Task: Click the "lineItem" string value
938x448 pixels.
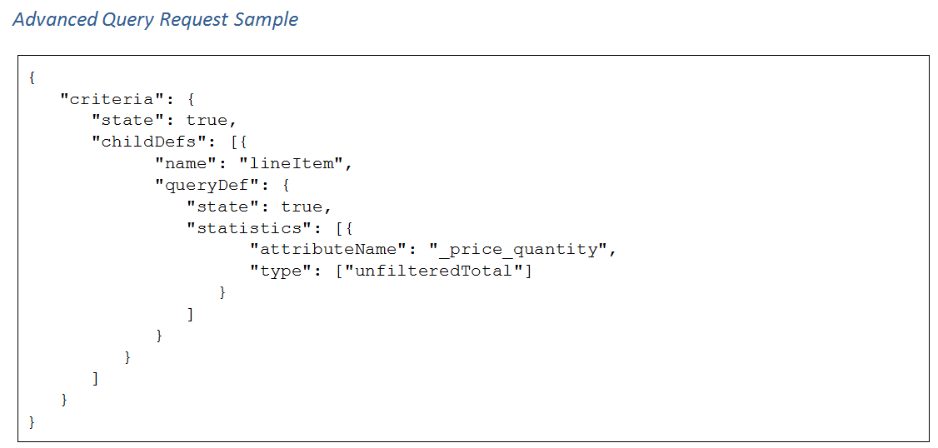Action: click(291, 164)
